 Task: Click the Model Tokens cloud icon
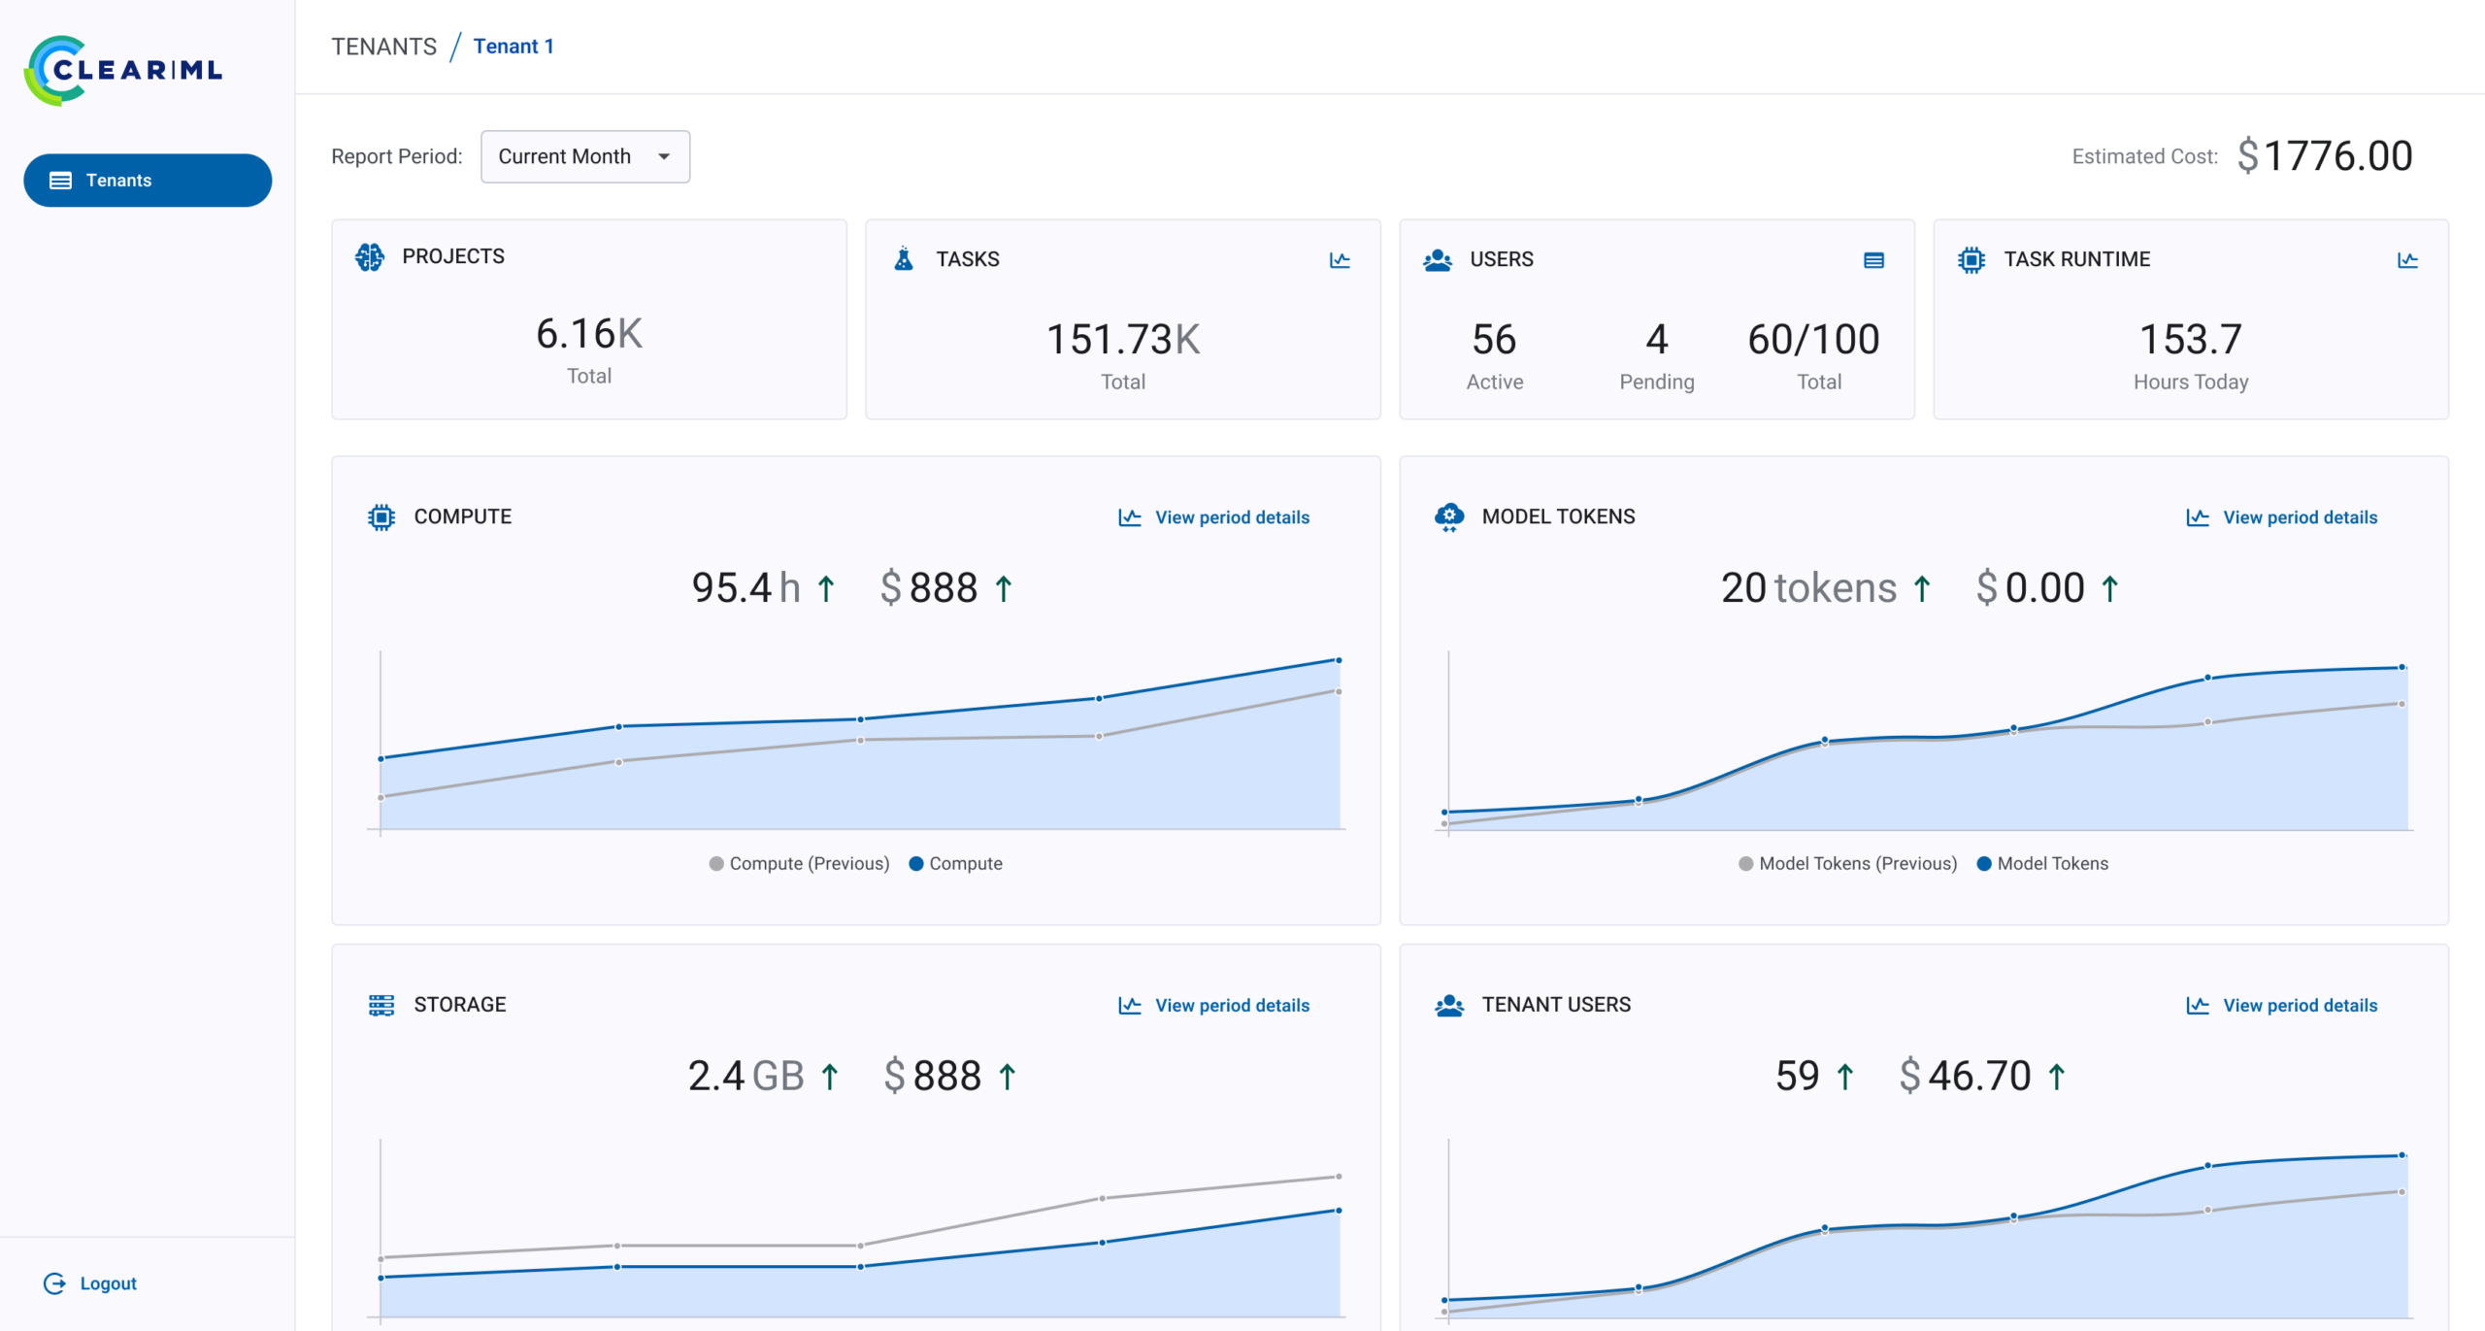pos(1447,516)
